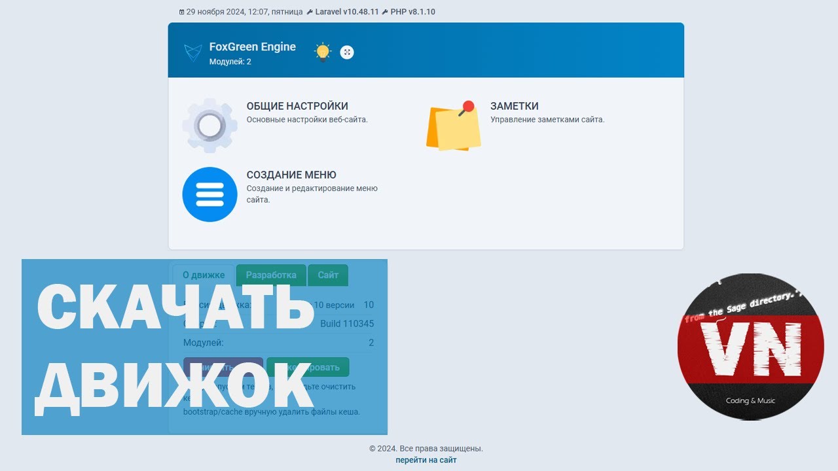Switch to the Сайт tab
This screenshot has width=838, height=471.
328,275
